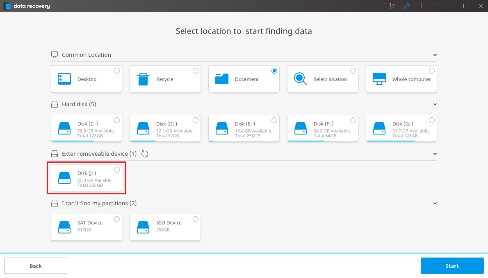The width and height of the screenshot is (488, 278).
Task: Click the Hard disk (5) heading
Action: (79, 104)
